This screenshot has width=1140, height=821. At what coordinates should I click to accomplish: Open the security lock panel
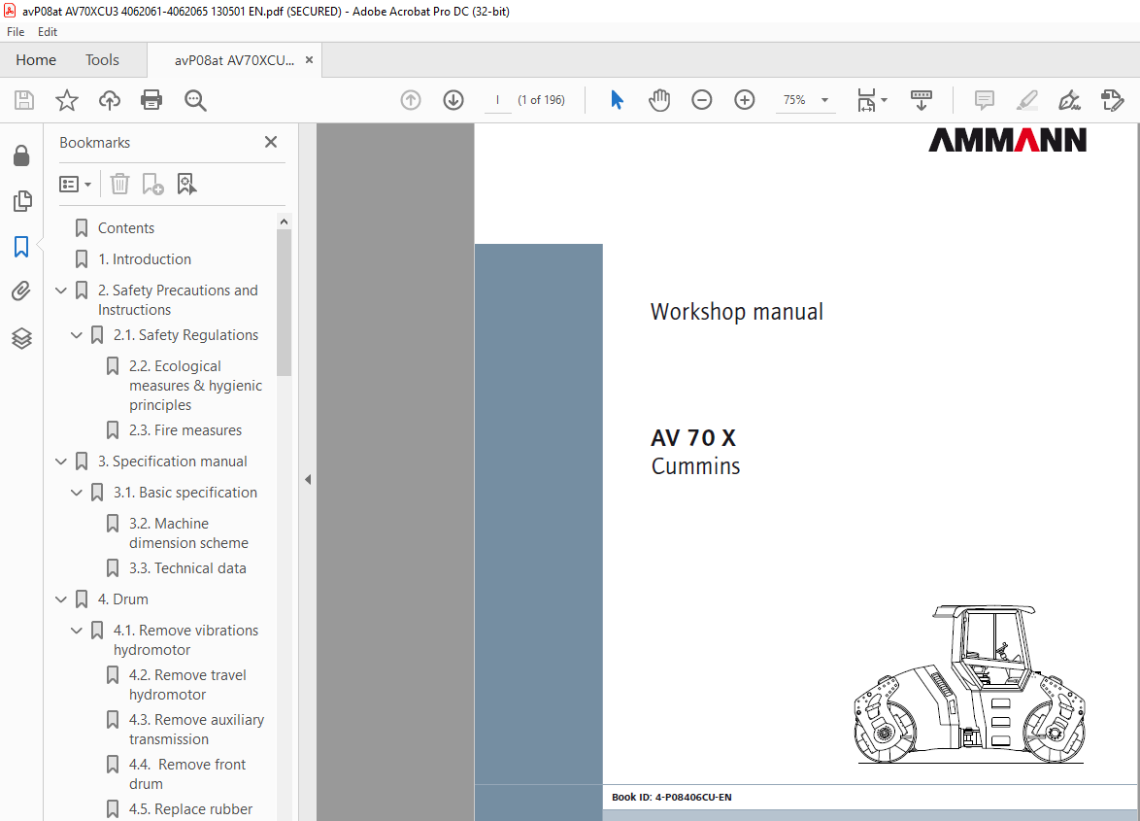pyautogui.click(x=21, y=155)
